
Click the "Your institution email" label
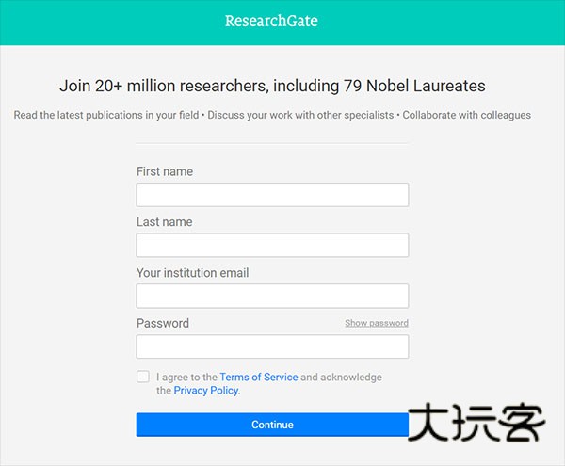[x=193, y=273]
